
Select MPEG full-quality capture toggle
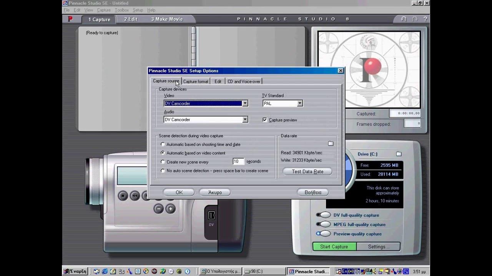click(x=324, y=224)
